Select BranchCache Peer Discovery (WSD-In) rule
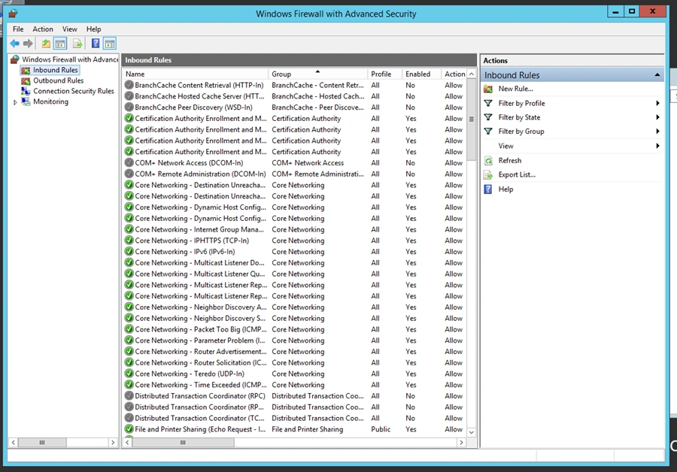This screenshot has height=472, width=677. pyautogui.click(x=296, y=107)
